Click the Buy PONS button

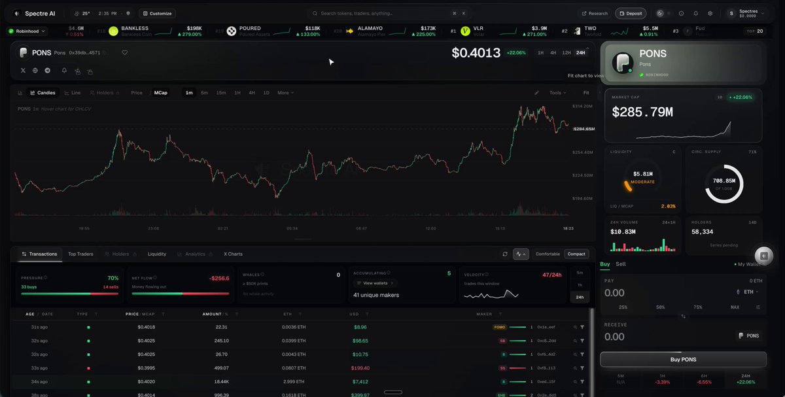(x=683, y=359)
